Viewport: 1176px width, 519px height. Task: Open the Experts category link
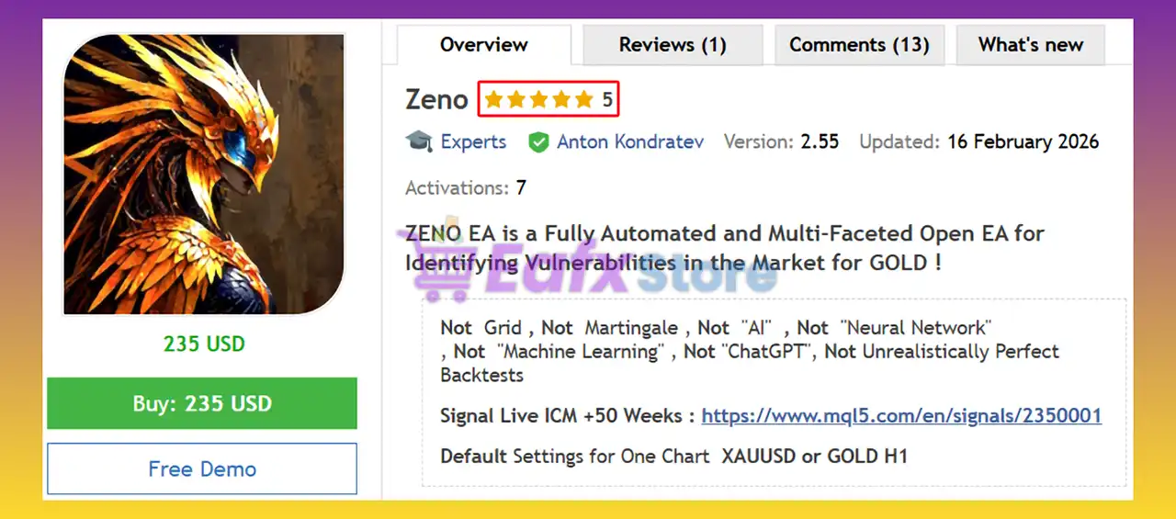pos(473,142)
